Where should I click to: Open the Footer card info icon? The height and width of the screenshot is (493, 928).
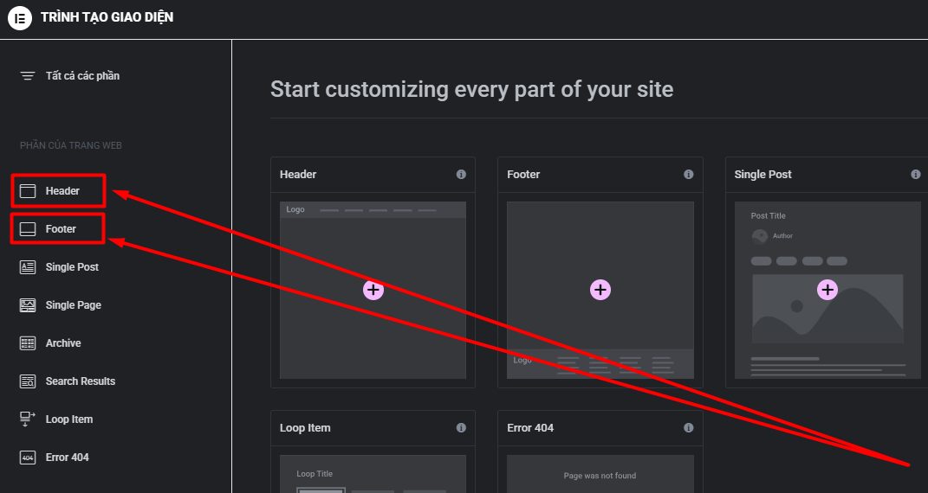689,175
